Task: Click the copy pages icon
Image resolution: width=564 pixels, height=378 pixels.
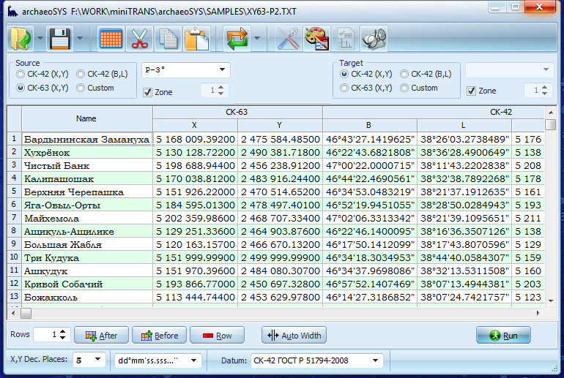Action: point(168,38)
